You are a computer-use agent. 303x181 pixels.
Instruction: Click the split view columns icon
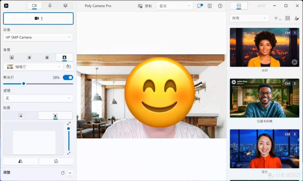pyautogui.click(x=210, y=6)
